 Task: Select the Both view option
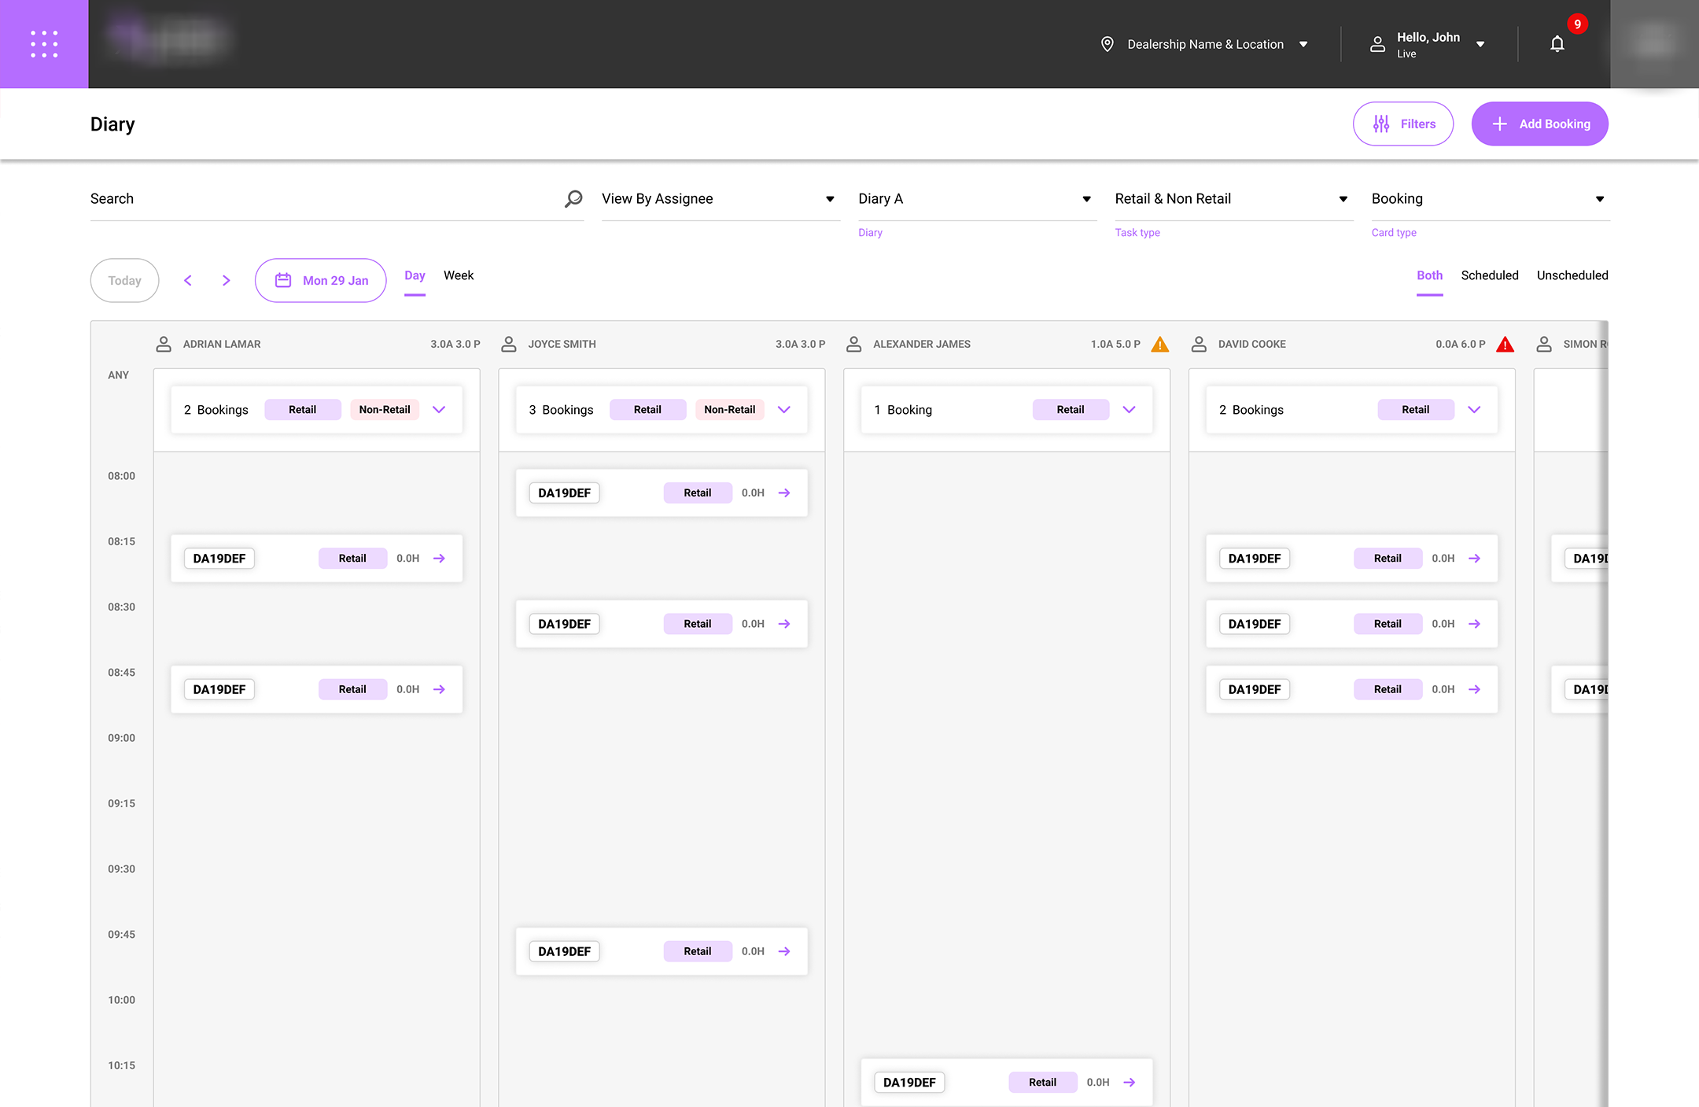click(1429, 275)
